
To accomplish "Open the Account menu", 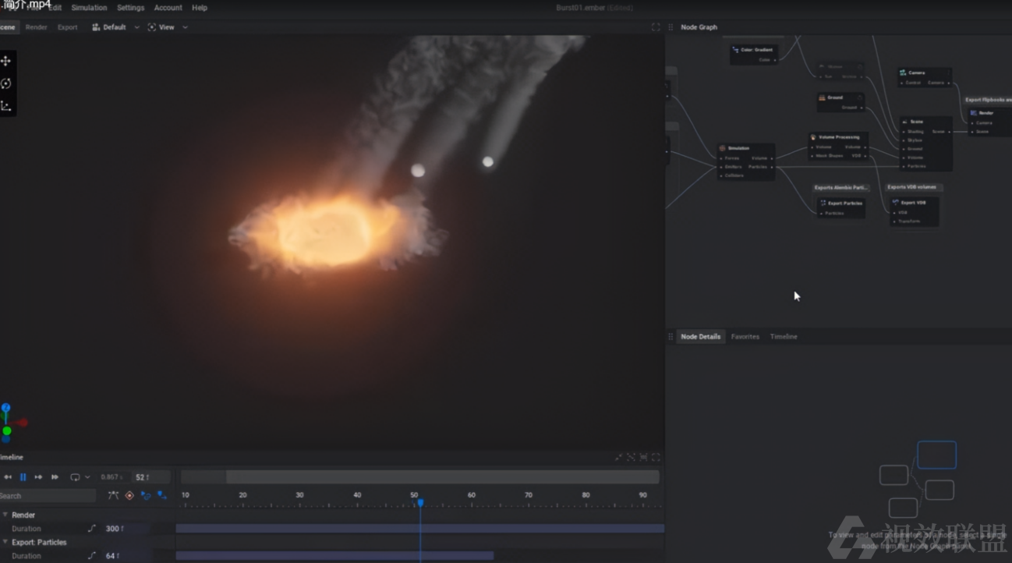I will pyautogui.click(x=168, y=8).
